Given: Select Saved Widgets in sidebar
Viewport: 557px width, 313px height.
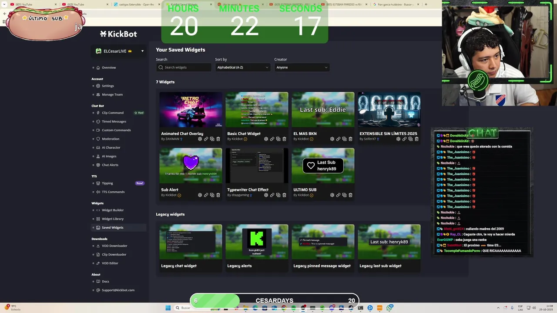Looking at the screenshot, I should coord(113,228).
